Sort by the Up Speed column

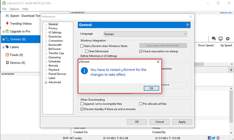pos(226,45)
